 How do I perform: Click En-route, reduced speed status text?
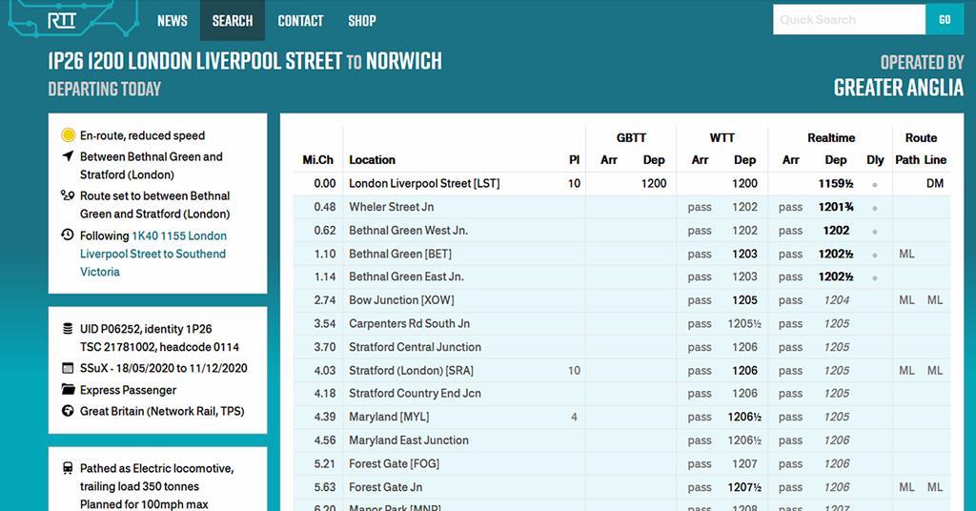coord(142,135)
